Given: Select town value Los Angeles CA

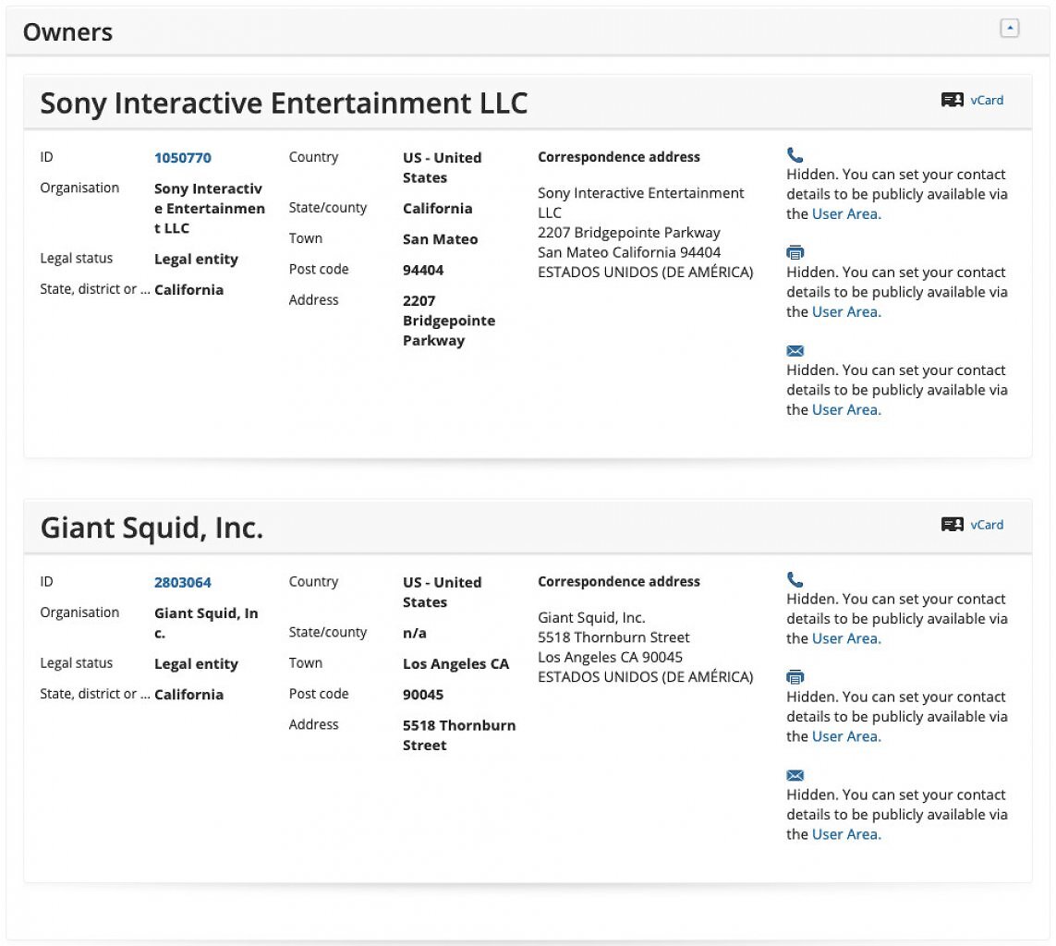Looking at the screenshot, I should click(x=456, y=664).
